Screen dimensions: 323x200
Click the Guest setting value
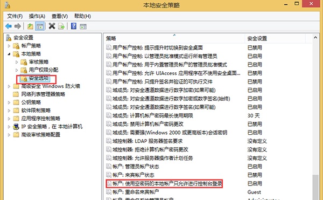[254, 192]
